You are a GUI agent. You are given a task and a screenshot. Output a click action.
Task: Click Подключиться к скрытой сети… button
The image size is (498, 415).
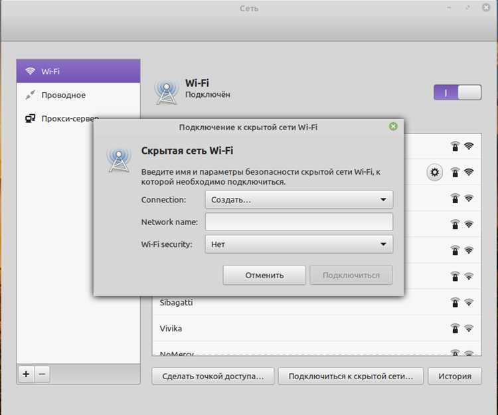351,376
